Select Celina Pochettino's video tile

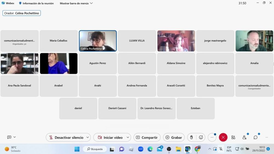[98, 41]
